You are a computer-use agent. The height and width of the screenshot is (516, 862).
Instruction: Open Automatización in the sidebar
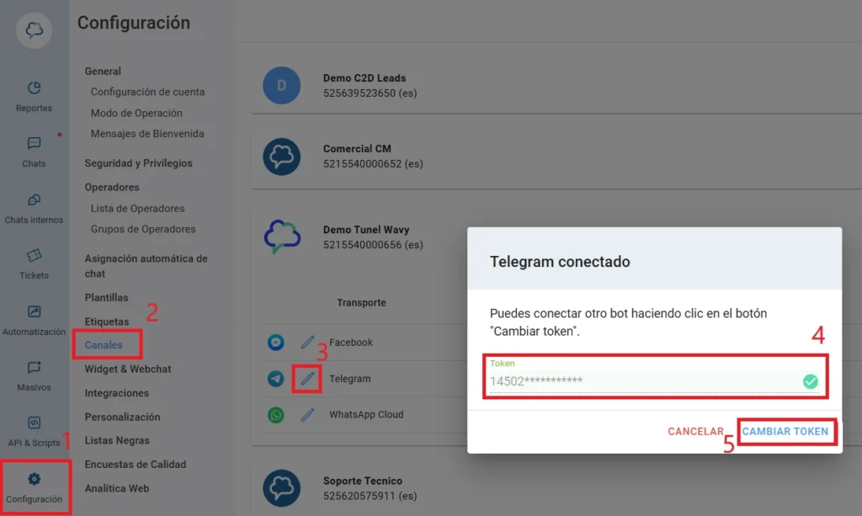pyautogui.click(x=34, y=321)
